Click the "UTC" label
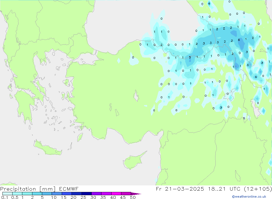The width and height of the screenshot is (272, 199). [x=235, y=189]
